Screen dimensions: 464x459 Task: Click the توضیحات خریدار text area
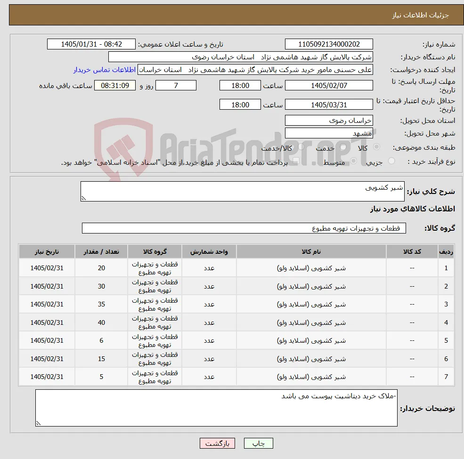pyautogui.click(x=216, y=408)
